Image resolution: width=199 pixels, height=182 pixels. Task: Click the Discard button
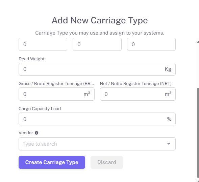(107, 162)
